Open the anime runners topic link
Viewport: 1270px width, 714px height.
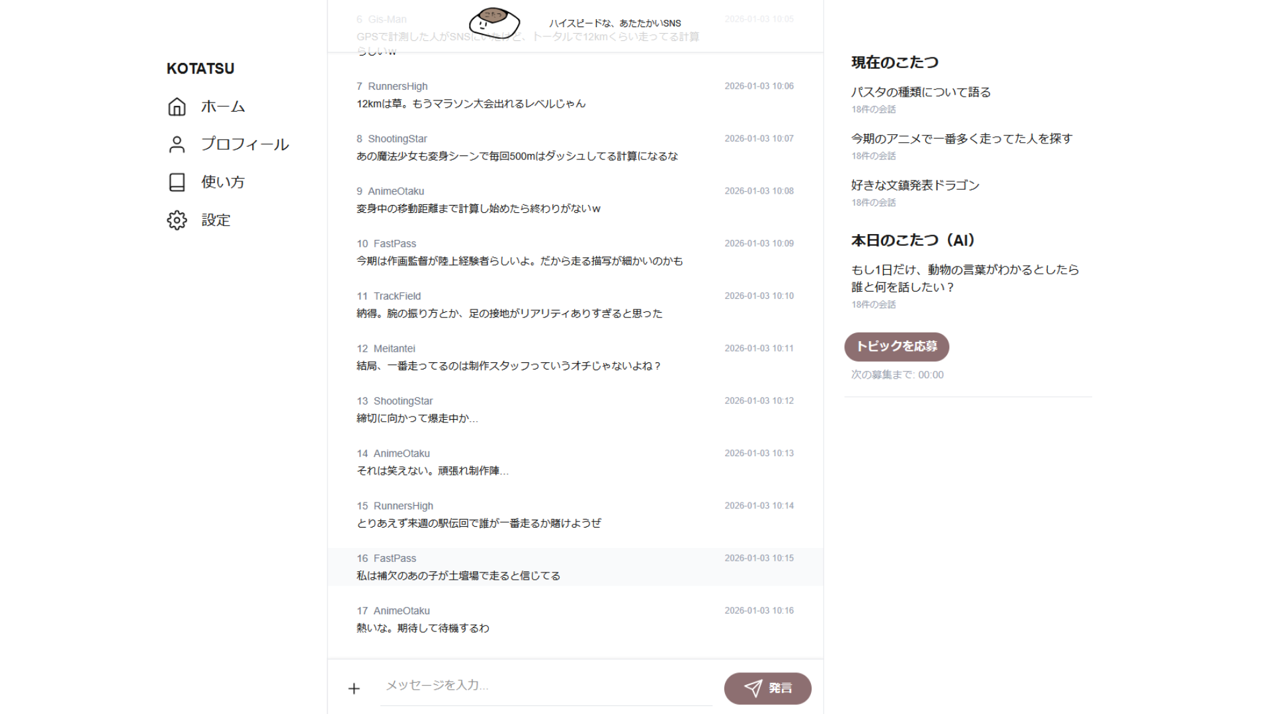point(961,139)
